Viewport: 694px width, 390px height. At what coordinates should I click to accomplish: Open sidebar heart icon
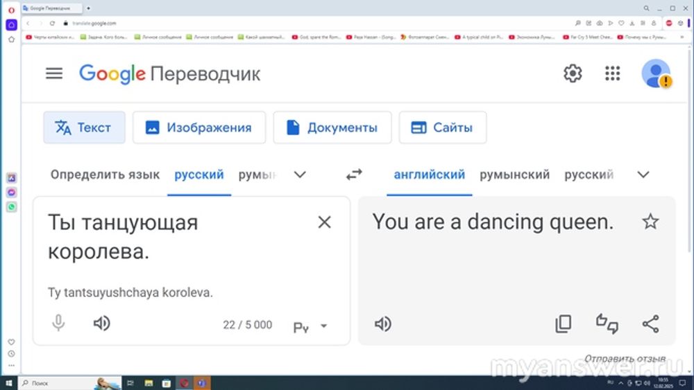coord(12,342)
